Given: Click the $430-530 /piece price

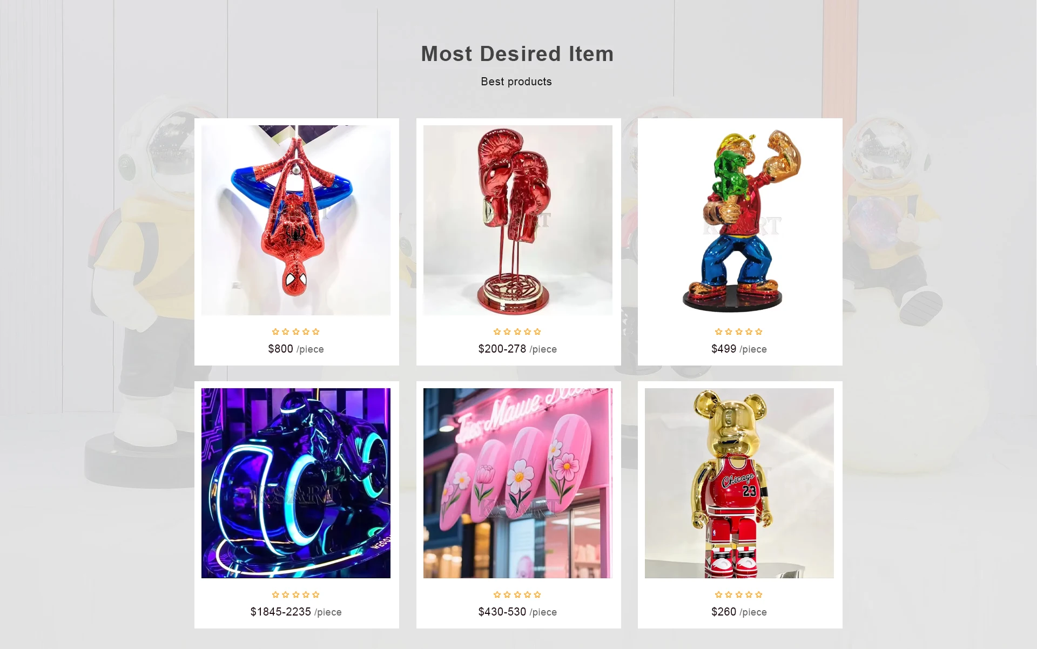Looking at the screenshot, I should click(x=517, y=612).
